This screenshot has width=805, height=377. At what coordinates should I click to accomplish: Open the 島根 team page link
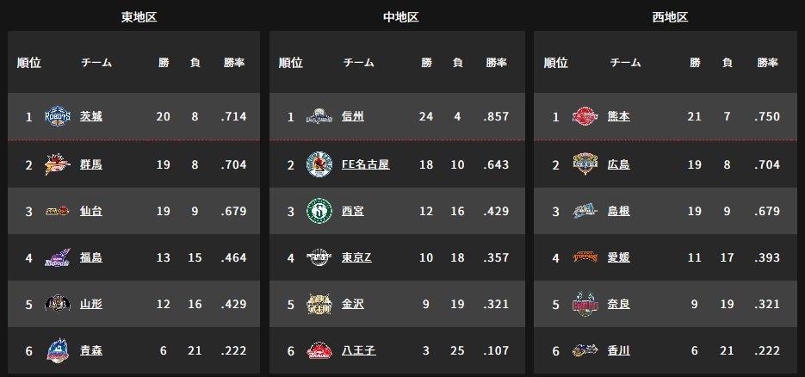click(619, 211)
